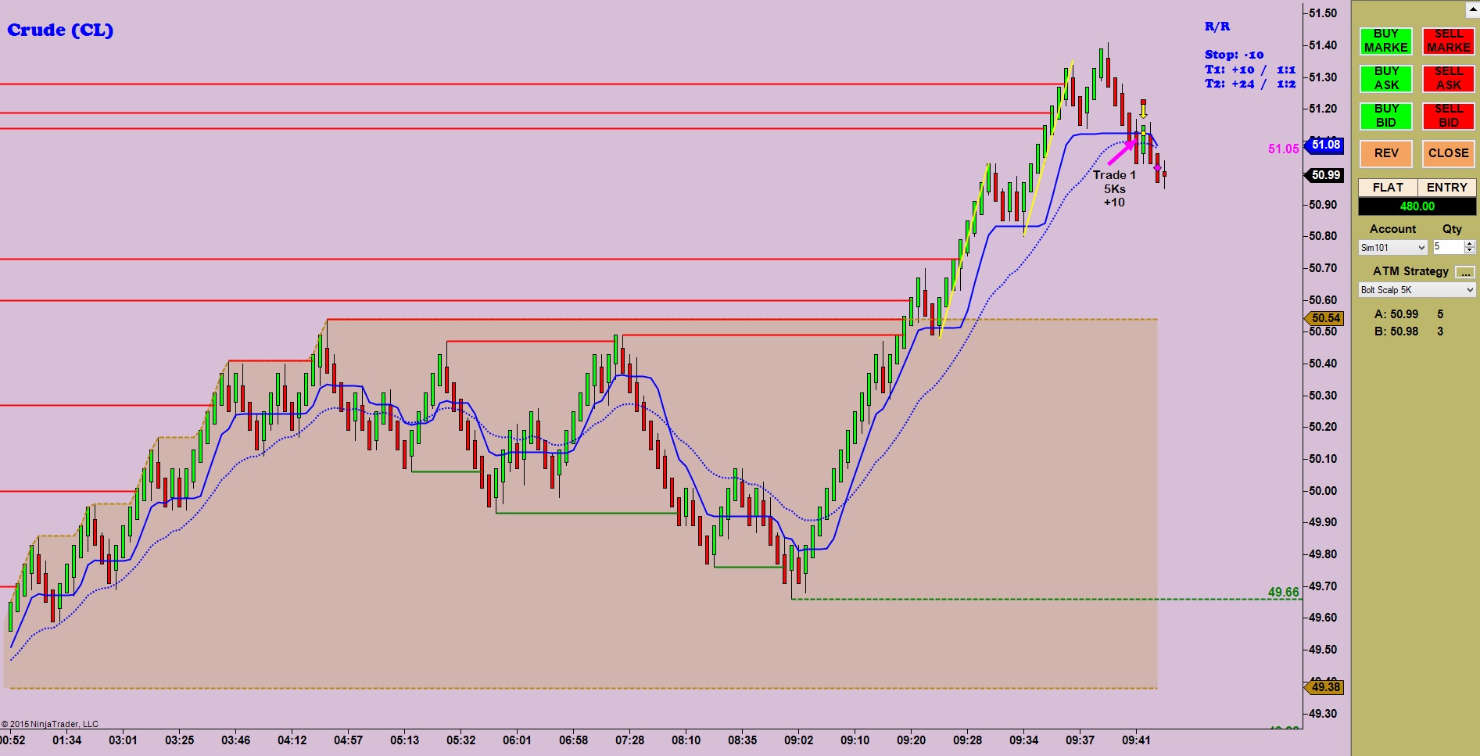
Task: Click the magenta 51.05 price label
Action: tap(1284, 149)
